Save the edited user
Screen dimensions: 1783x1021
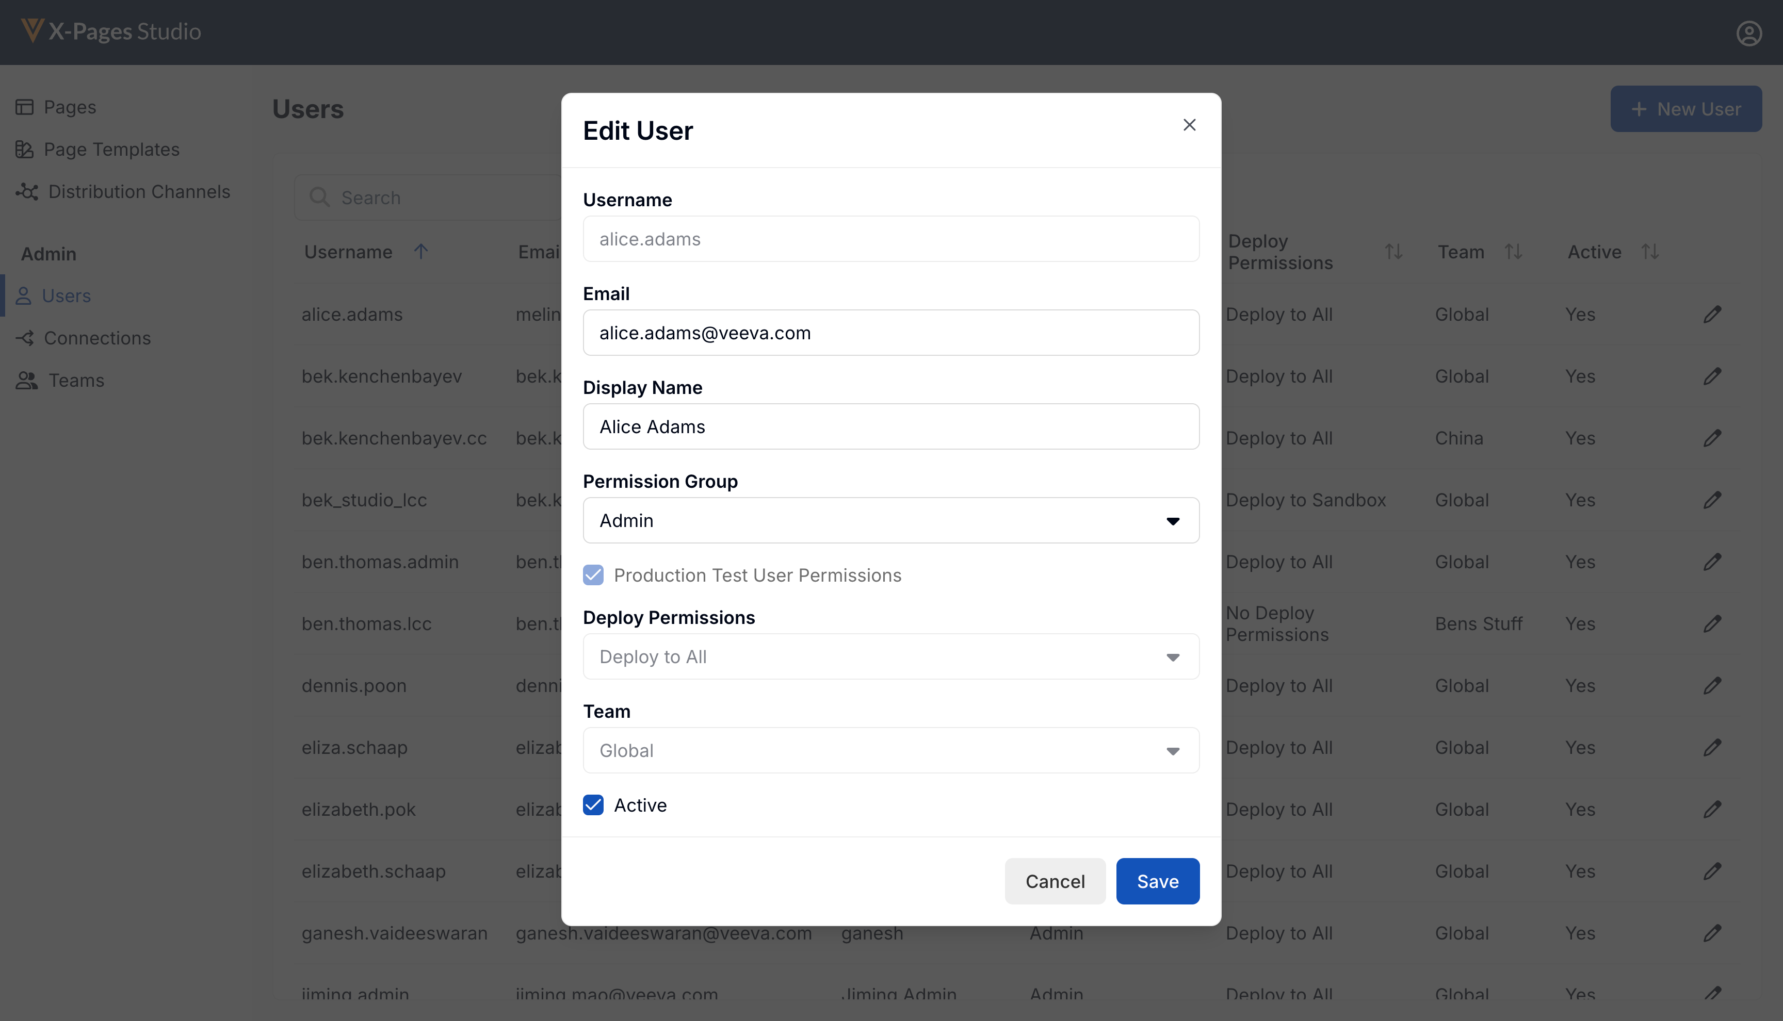pyautogui.click(x=1157, y=881)
